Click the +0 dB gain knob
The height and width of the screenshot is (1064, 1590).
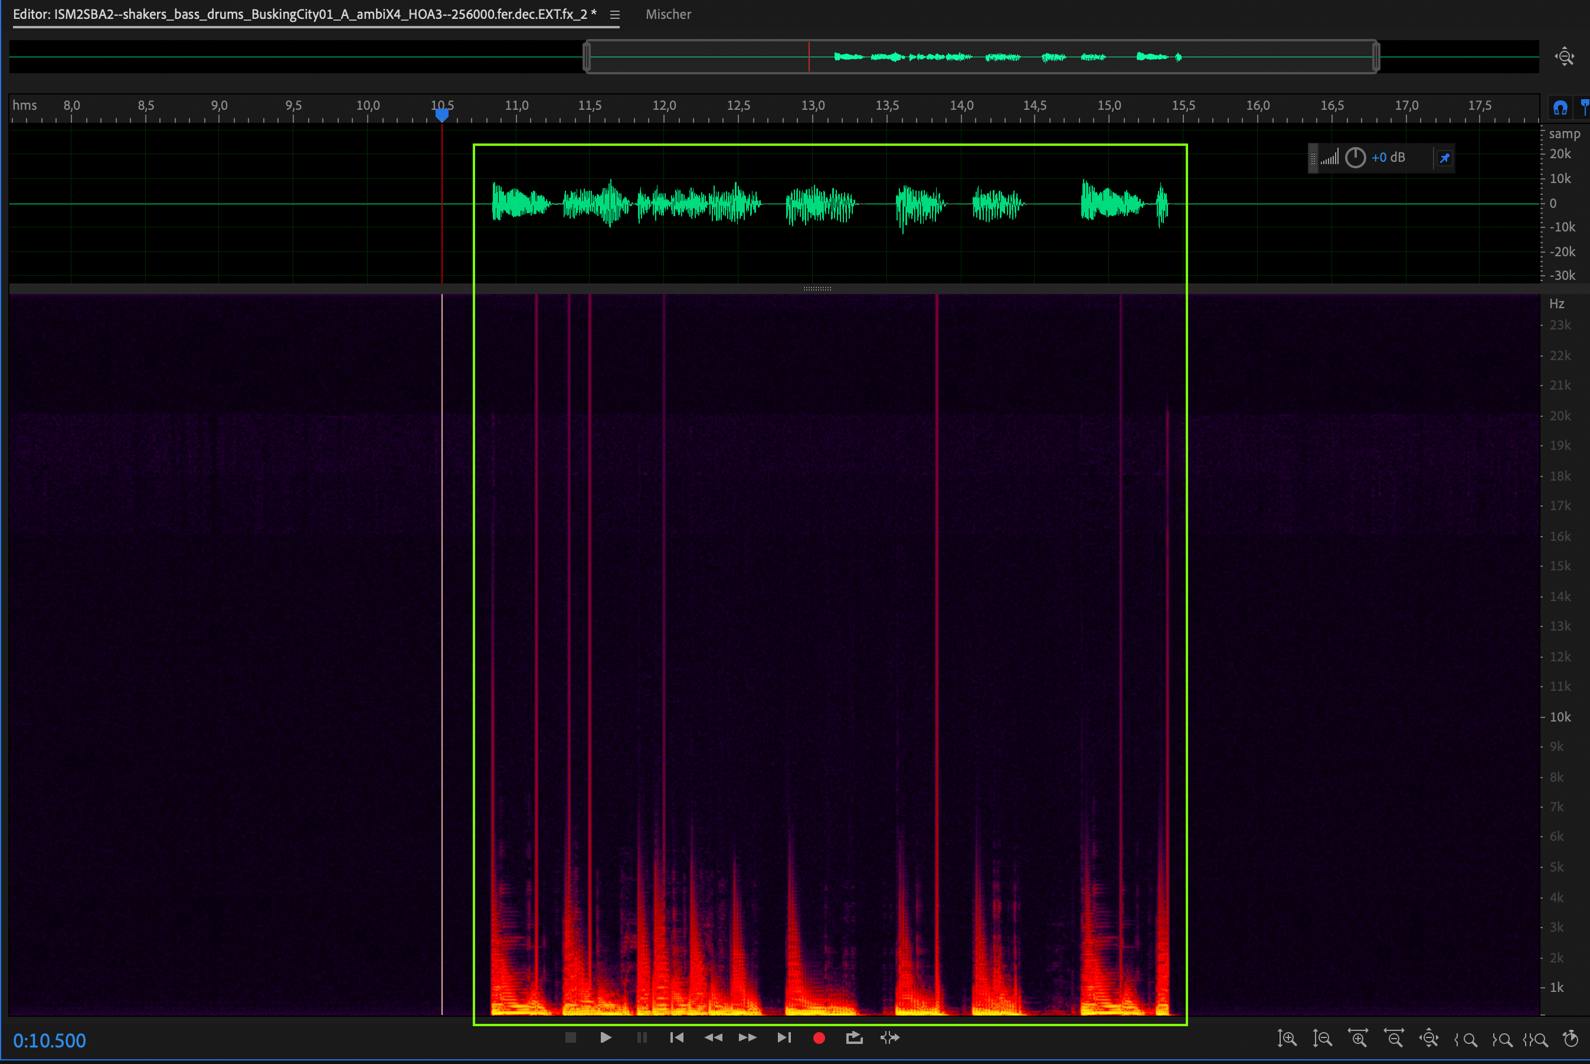(x=1355, y=158)
